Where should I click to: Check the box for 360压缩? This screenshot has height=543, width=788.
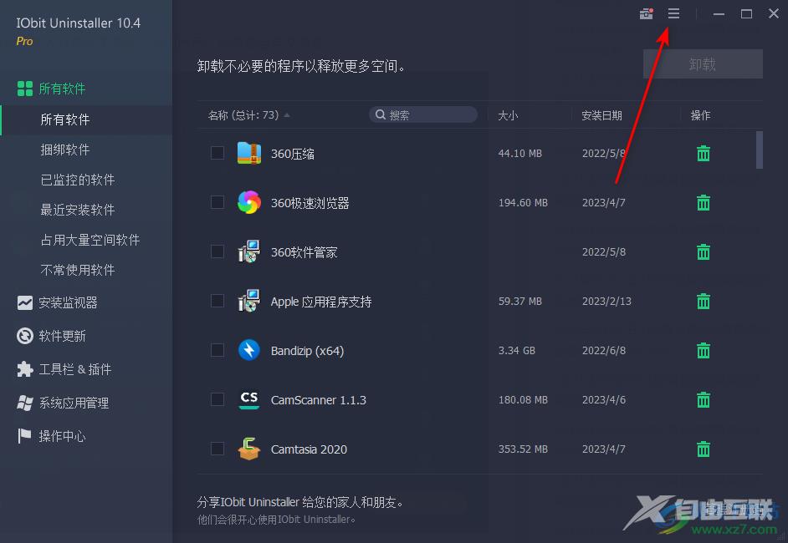coord(217,153)
